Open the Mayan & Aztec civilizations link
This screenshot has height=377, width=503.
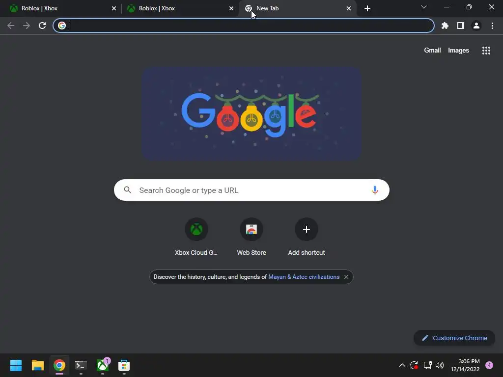tap(304, 277)
